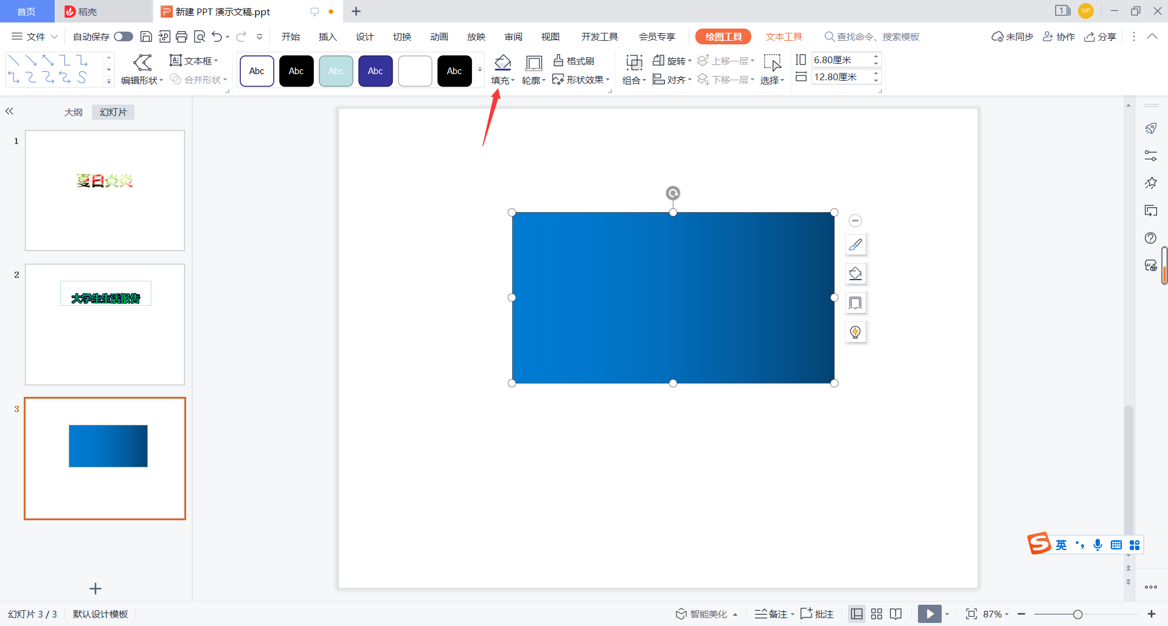Toggle the Sogou microphone voice input
Image resolution: width=1168 pixels, height=626 pixels.
(1098, 545)
